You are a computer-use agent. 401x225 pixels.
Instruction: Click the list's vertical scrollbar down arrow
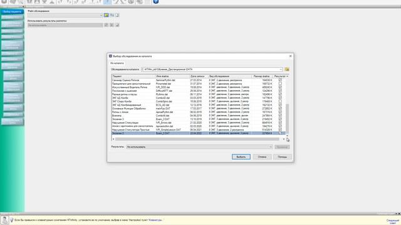pyautogui.click(x=287, y=136)
